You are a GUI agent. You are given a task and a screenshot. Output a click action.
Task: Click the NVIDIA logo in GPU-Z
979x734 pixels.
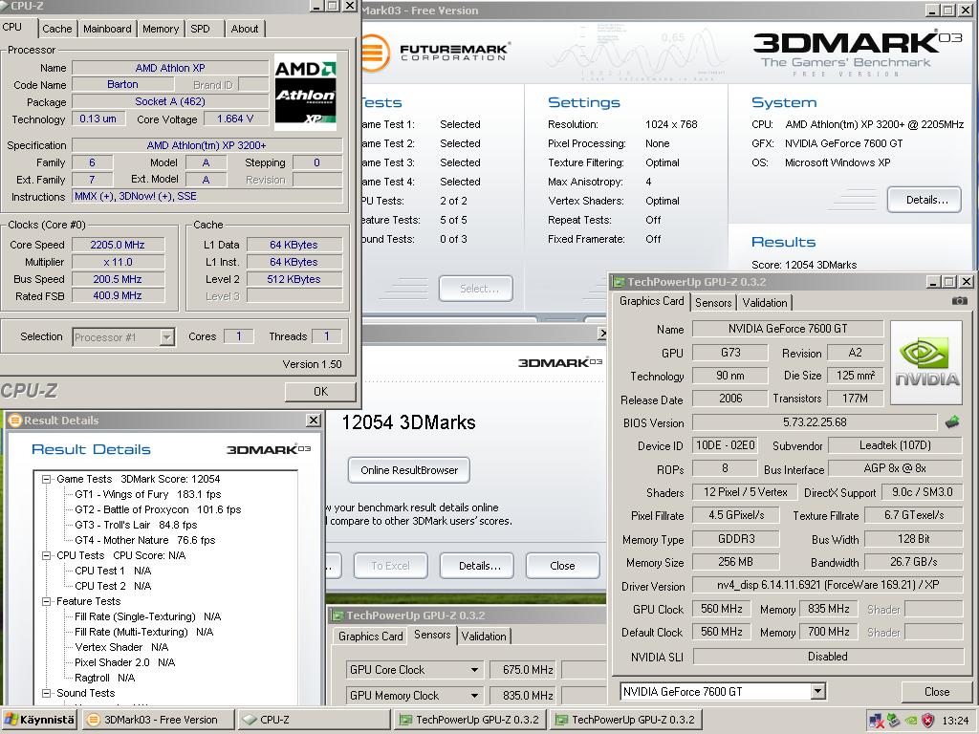pos(925,363)
